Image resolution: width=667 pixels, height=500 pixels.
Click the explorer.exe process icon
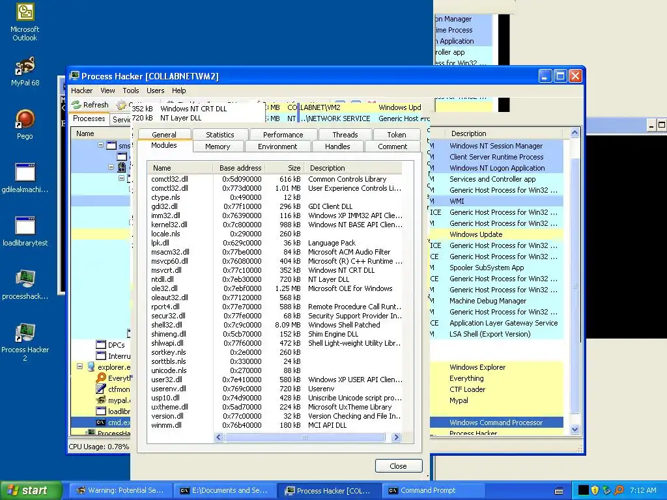click(91, 367)
